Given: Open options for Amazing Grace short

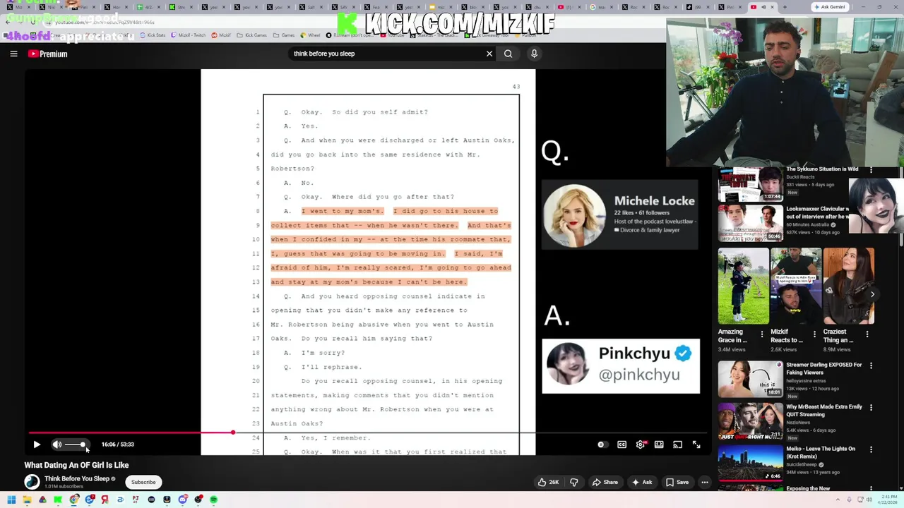Looking at the screenshot, I should [x=761, y=334].
